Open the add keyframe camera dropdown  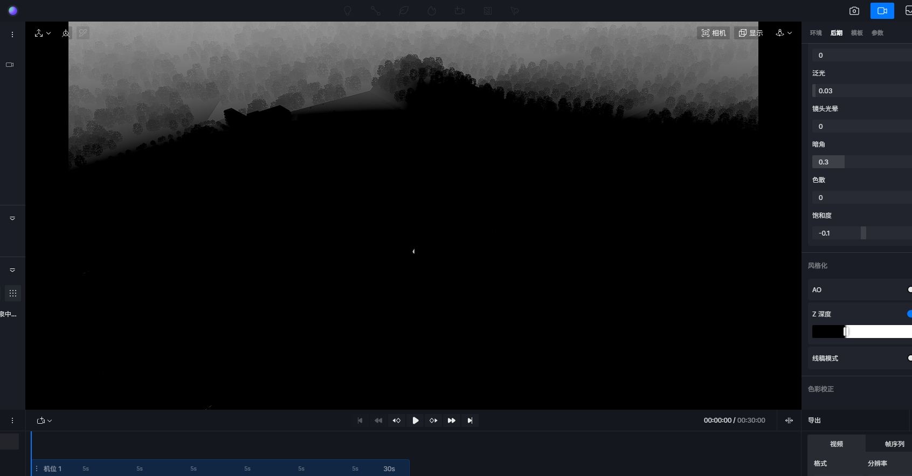(44, 420)
